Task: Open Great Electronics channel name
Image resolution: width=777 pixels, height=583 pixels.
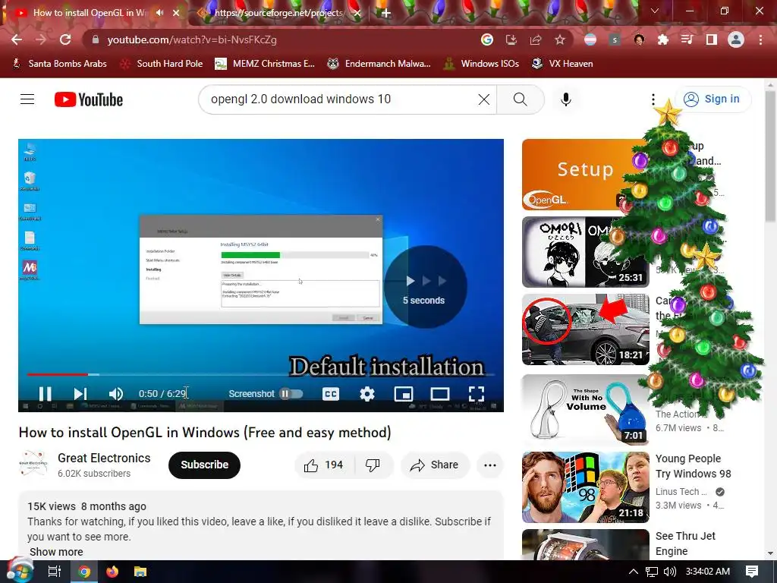Action: pyautogui.click(x=104, y=458)
